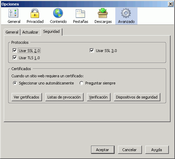175x159 pixels.
Task: Open the Privacidad padlock panel
Action: pos(35,16)
